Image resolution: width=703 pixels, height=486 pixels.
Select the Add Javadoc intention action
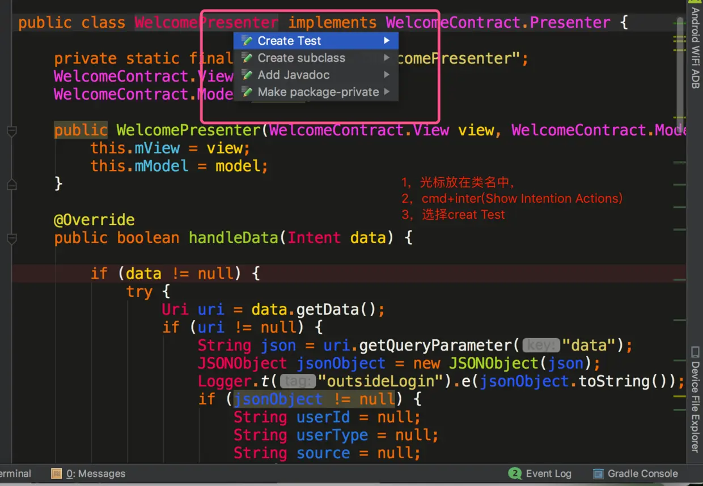click(316, 75)
